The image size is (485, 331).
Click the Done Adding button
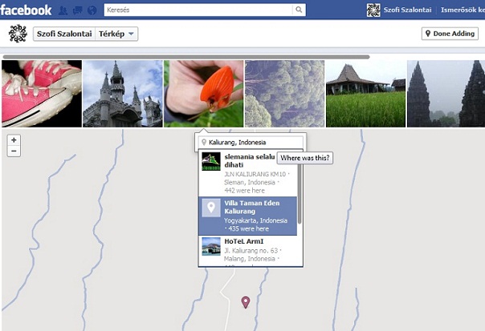pos(450,34)
